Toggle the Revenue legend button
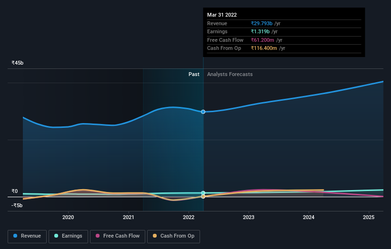The image size is (391, 249). [27, 236]
